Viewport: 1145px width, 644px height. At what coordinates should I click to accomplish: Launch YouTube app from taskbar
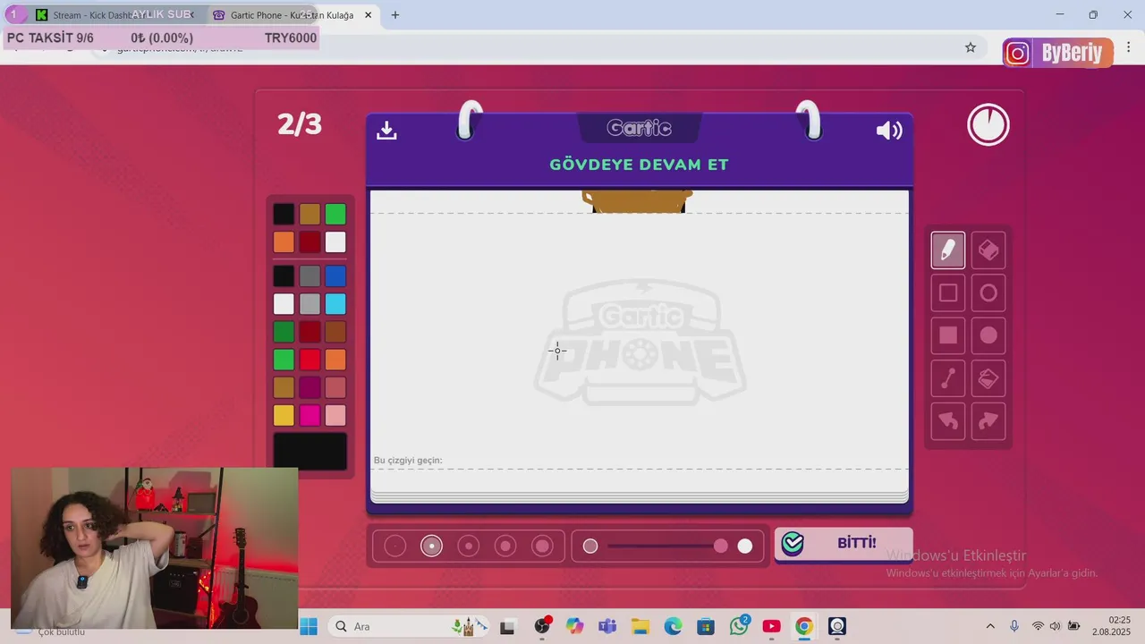[x=771, y=626]
